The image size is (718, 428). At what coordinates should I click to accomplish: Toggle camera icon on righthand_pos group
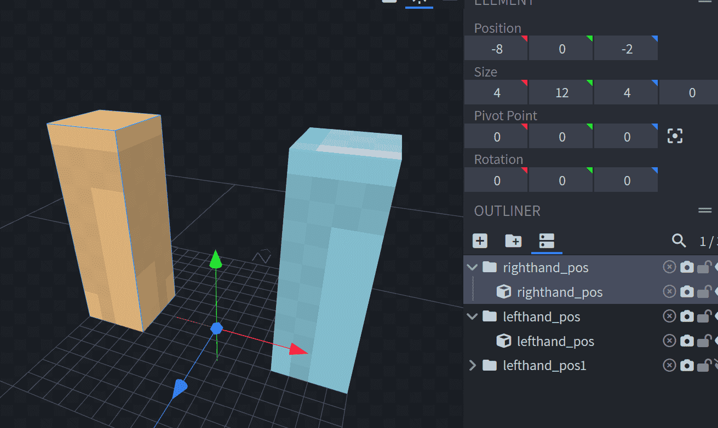(x=687, y=267)
